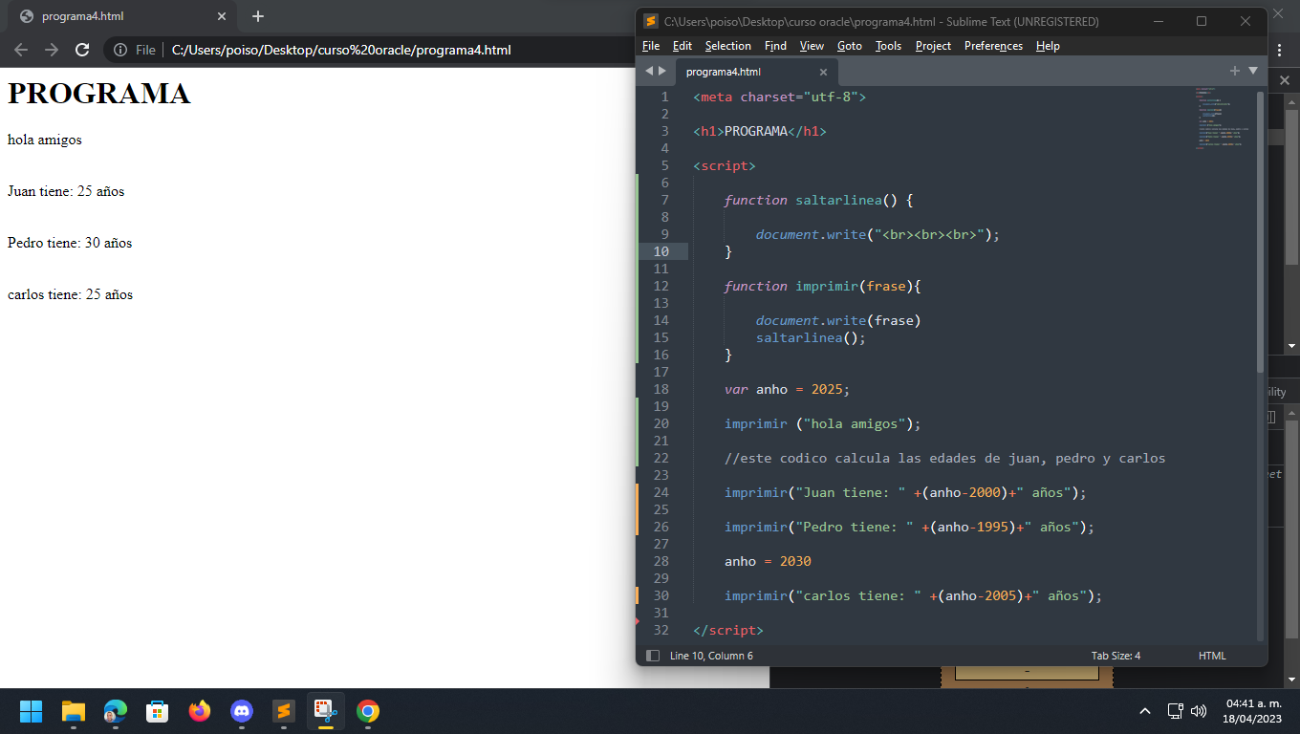Open the display network tray icon
This screenshot has height=734, width=1300.
pos(1176,711)
